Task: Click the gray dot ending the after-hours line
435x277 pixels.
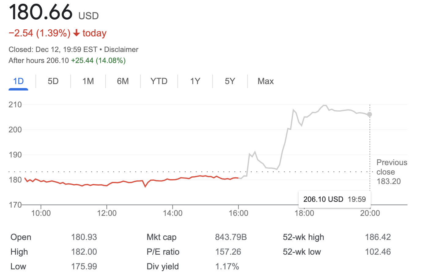Action: (x=370, y=114)
